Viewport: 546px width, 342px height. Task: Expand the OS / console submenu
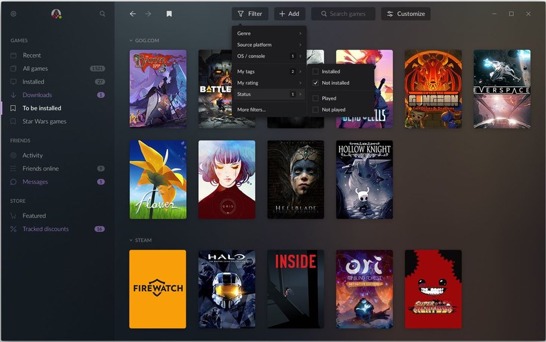coord(269,56)
